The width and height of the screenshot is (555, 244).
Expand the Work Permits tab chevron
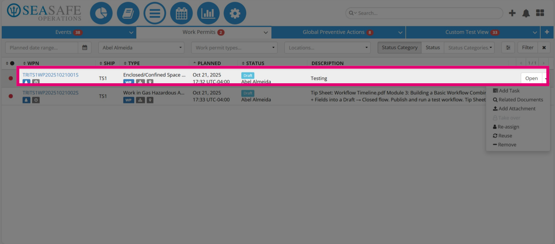266,33
